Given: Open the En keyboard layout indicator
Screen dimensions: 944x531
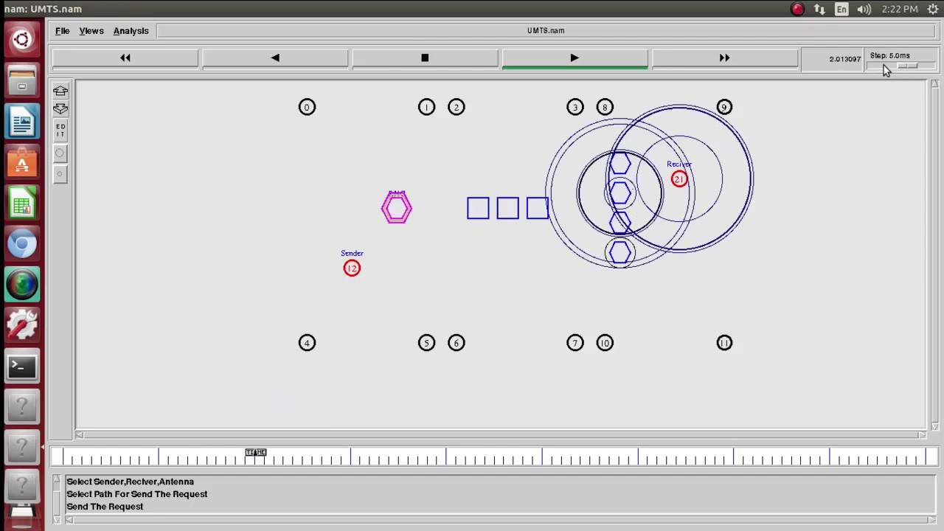Looking at the screenshot, I should pos(841,9).
